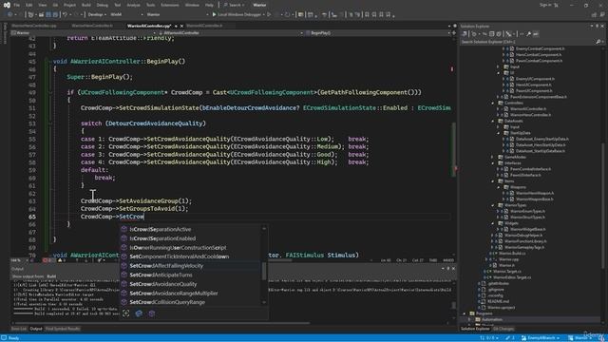Viewport: 608px width, 342px height.
Task: Open the File menu
Action: tap(17, 5)
